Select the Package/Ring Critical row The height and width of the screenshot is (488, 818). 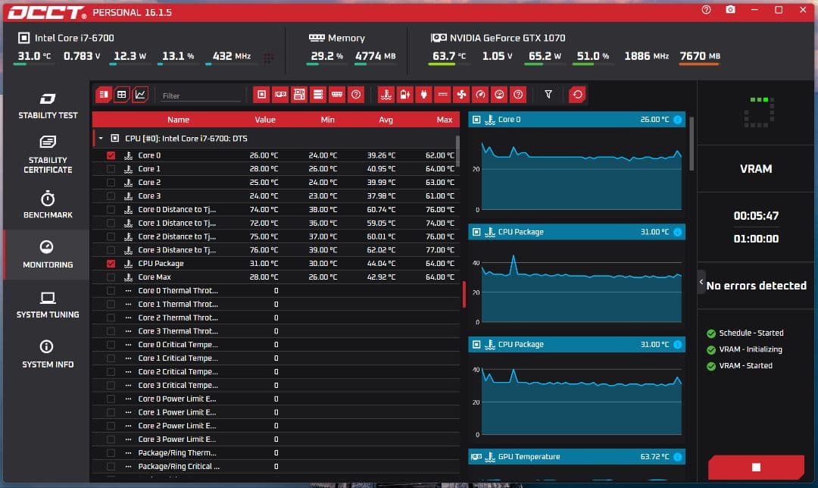(x=276, y=467)
